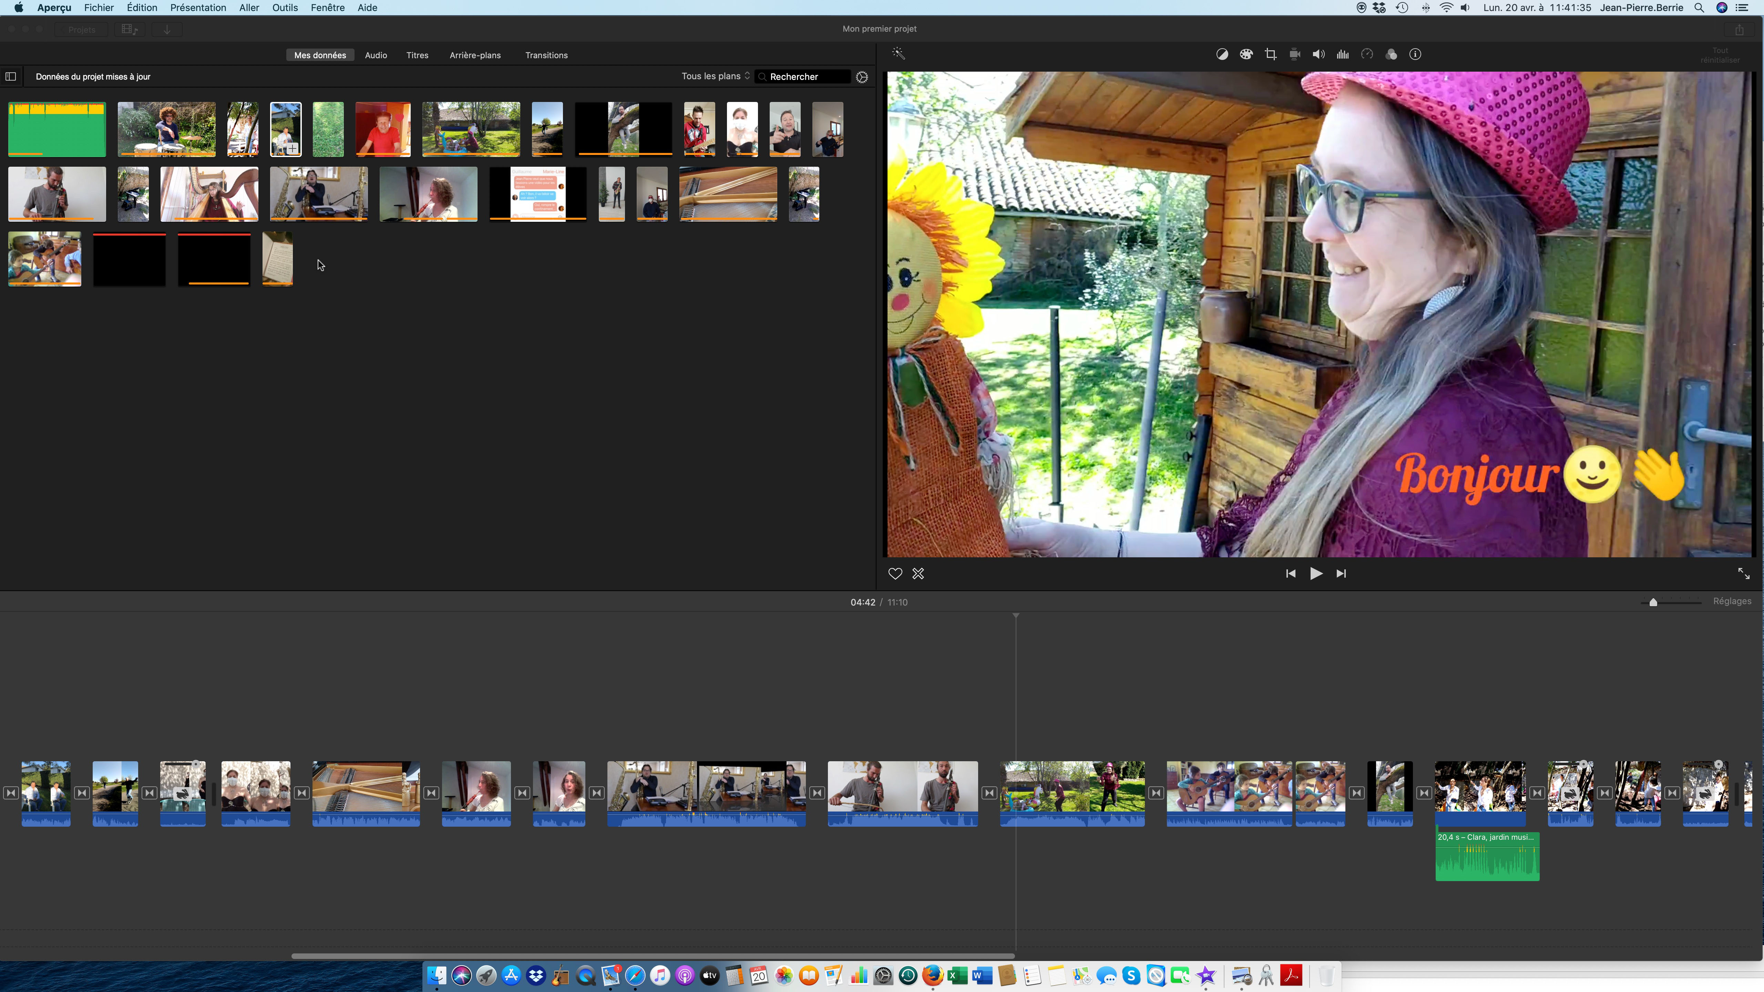The image size is (1764, 992).
Task: Enter fullscreen playback mode
Action: click(x=1743, y=574)
